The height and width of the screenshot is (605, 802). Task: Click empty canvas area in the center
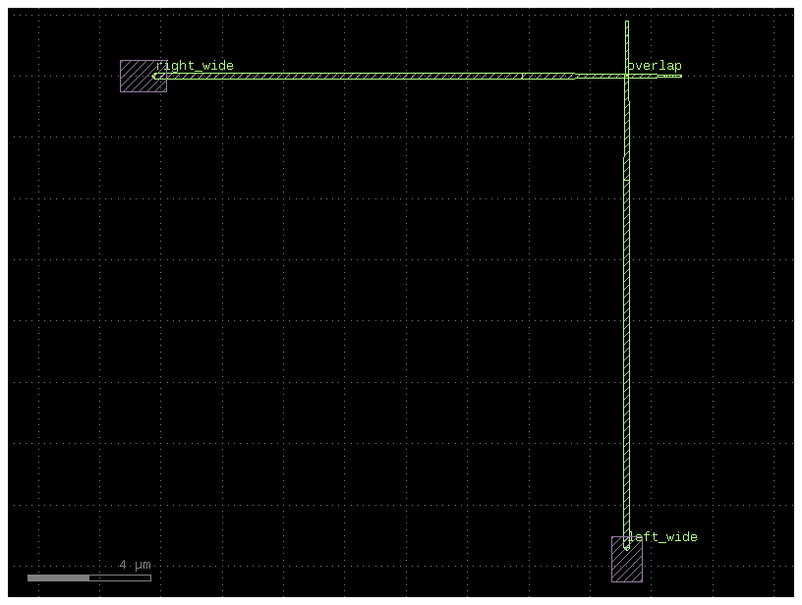(393, 314)
